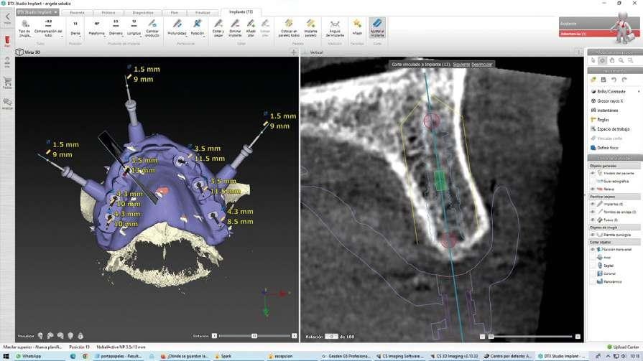Select the Rotación tool in ribbon
Screen dimensions: 643x361
tap(198, 27)
